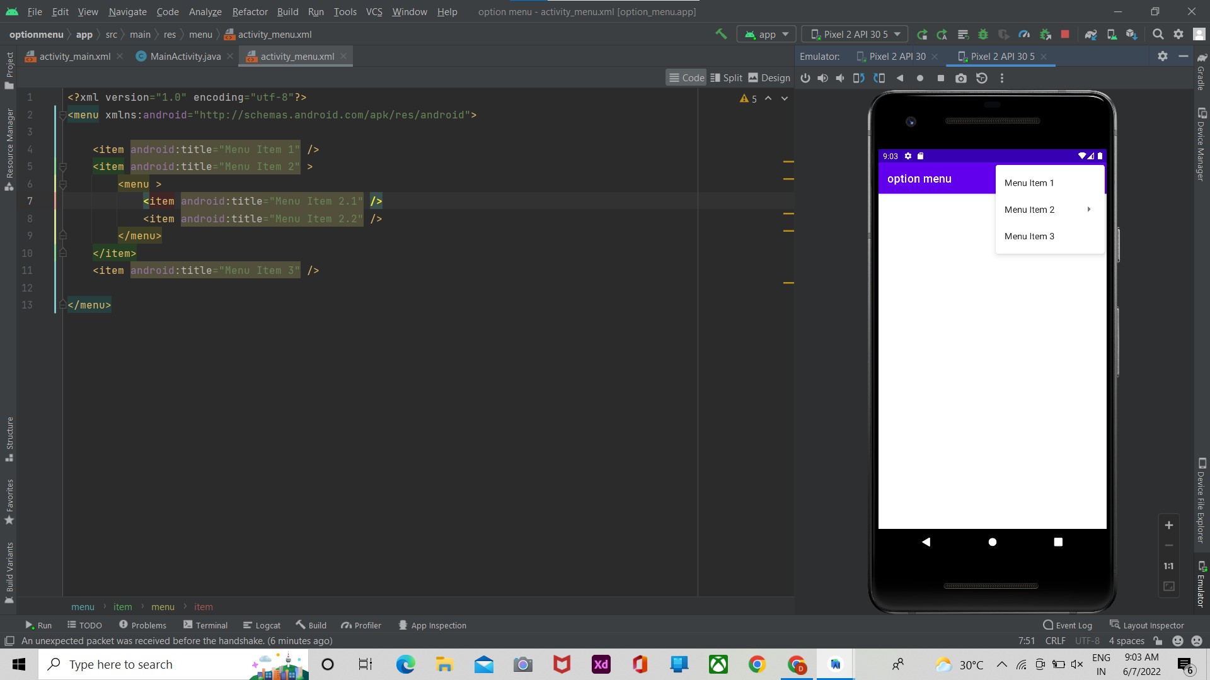Click Attach Debugger to Android Process icon

1045,35
